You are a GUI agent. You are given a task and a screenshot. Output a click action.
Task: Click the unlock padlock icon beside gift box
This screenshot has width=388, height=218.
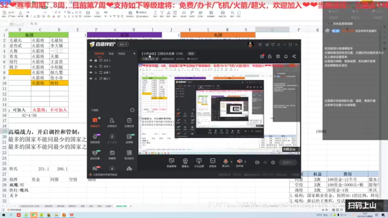pos(270,56)
